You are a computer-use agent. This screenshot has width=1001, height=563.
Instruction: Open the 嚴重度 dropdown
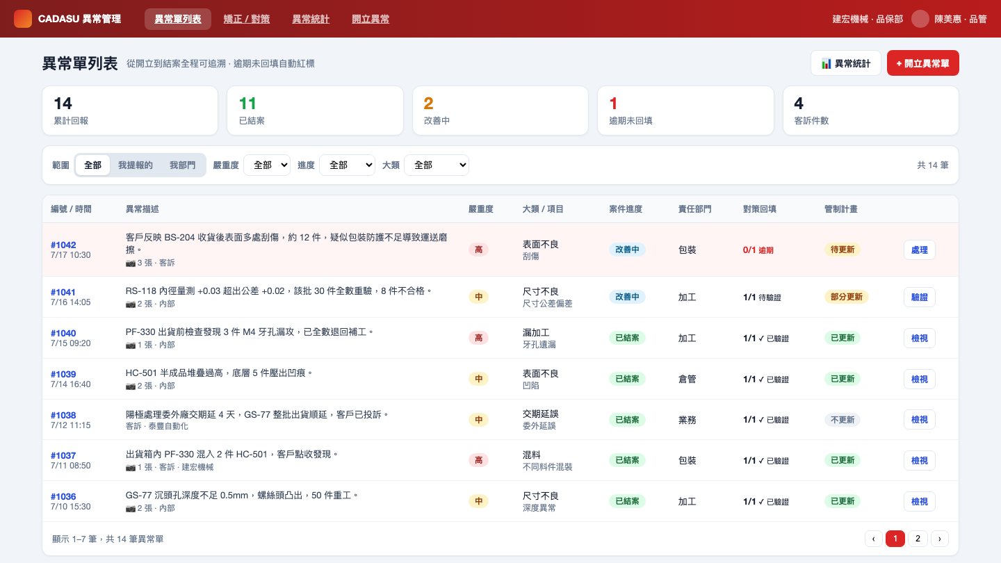(267, 165)
